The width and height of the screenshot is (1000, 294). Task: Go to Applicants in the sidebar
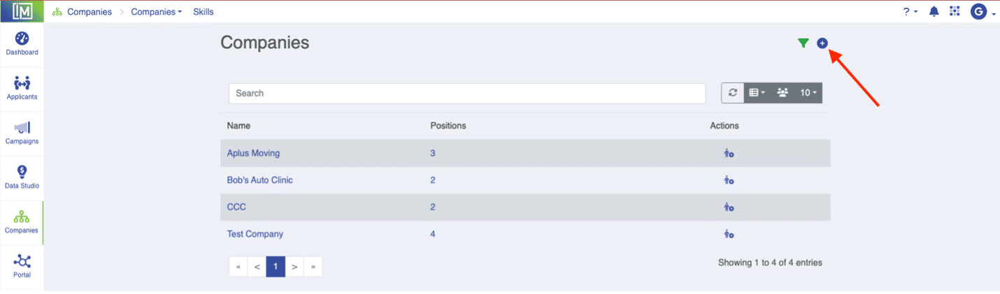pos(22,89)
